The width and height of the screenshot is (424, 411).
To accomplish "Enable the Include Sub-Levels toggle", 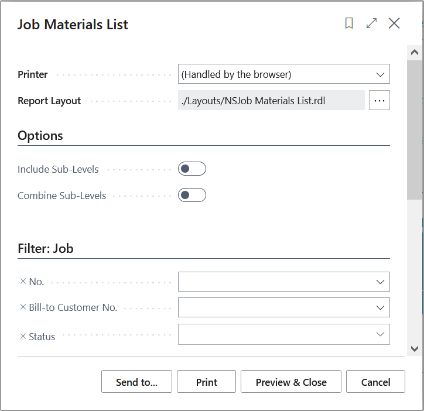I will click(192, 169).
